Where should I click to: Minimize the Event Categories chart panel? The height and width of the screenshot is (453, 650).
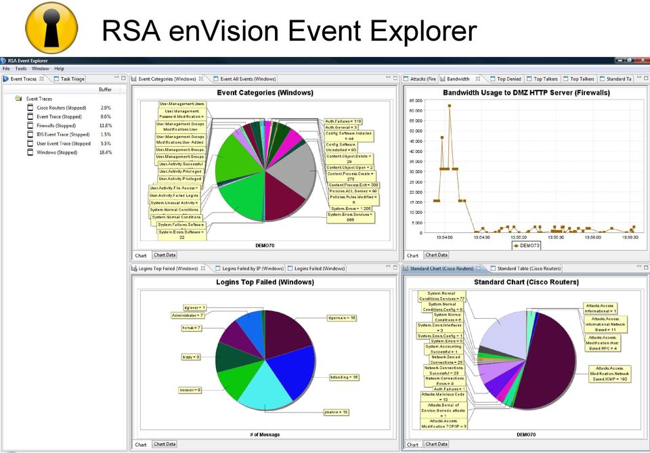click(389, 77)
